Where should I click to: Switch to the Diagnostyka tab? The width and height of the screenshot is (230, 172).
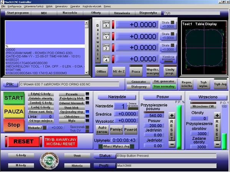point(148,13)
